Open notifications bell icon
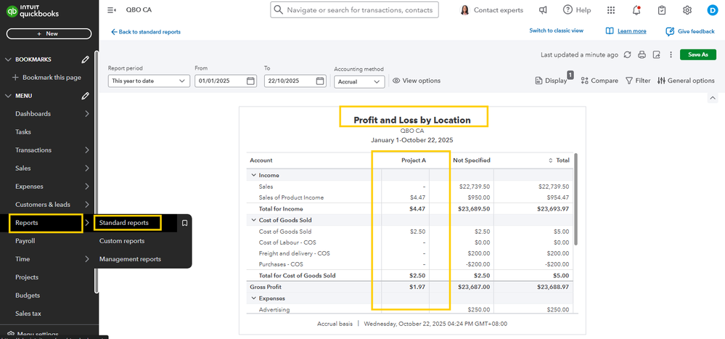Image resolution: width=725 pixels, height=339 pixels. tap(636, 9)
